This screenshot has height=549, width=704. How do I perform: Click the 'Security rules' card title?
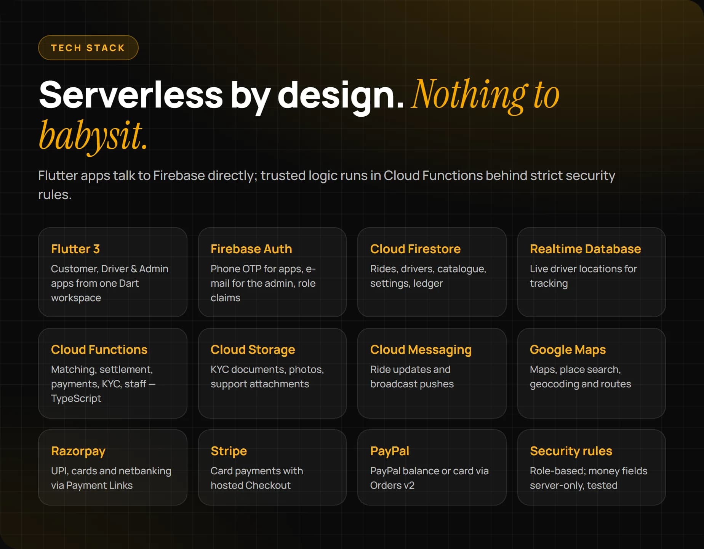tap(571, 451)
